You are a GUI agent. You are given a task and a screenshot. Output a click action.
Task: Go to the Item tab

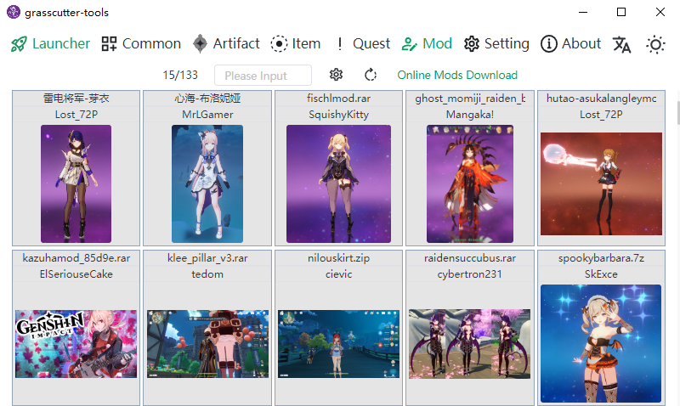coord(296,44)
